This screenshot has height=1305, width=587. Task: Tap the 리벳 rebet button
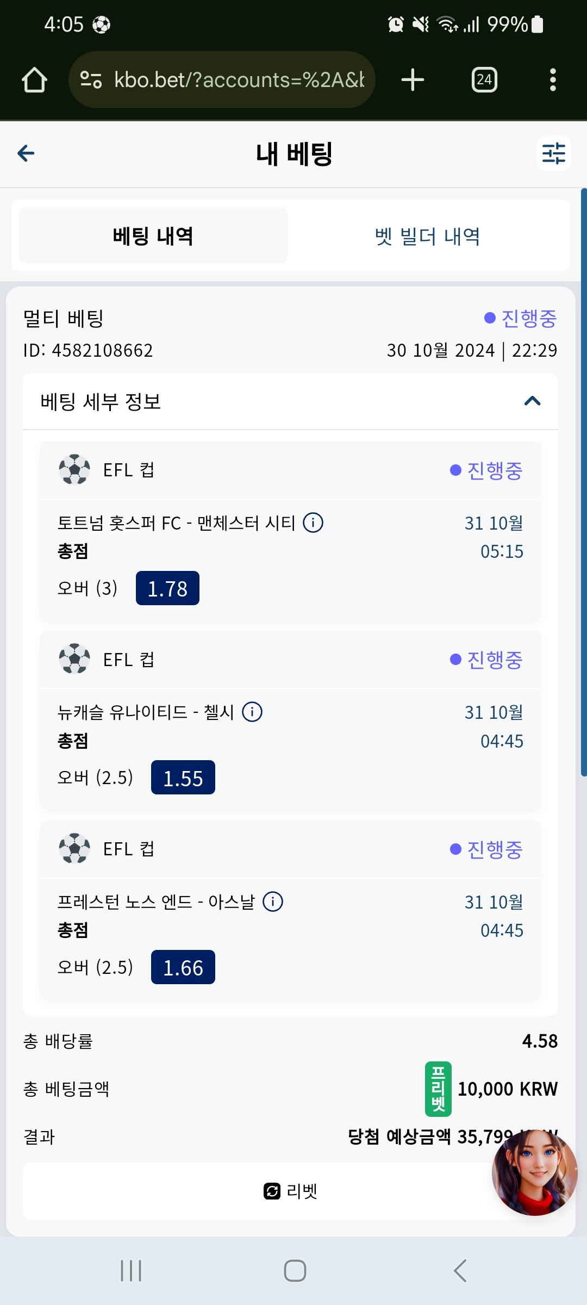290,1191
